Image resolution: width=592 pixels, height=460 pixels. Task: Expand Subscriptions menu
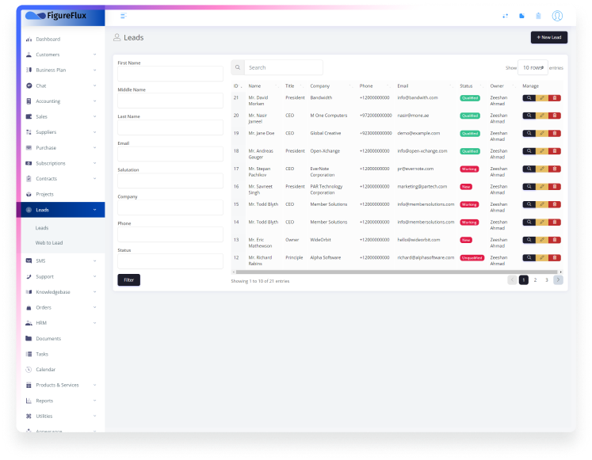pos(60,163)
